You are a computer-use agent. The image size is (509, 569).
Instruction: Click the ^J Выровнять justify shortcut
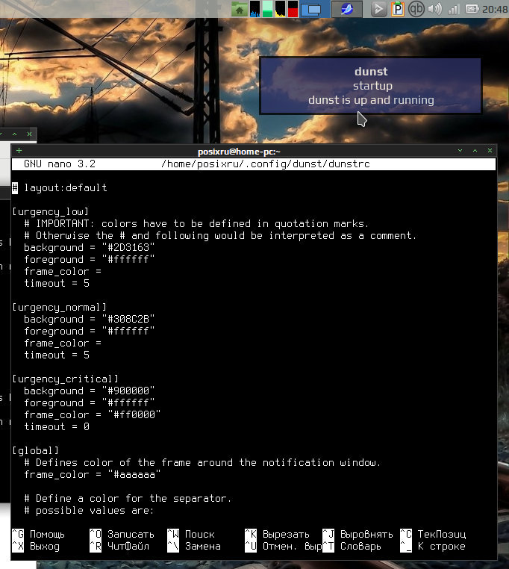[x=357, y=535]
